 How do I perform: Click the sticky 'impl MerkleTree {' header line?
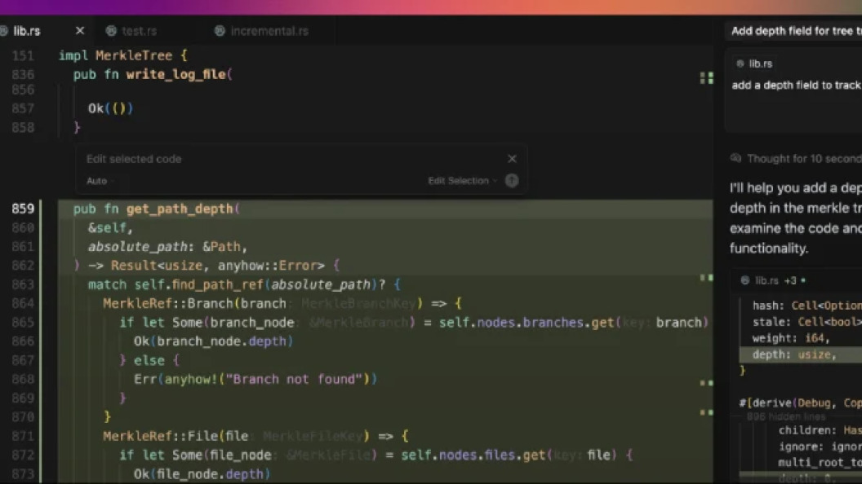pyautogui.click(x=122, y=55)
